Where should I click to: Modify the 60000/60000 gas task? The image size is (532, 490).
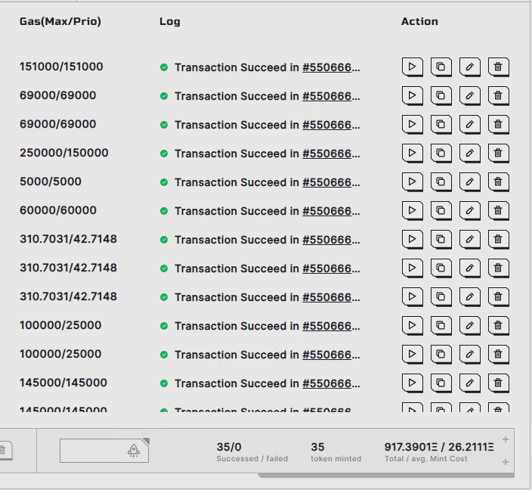(469, 210)
